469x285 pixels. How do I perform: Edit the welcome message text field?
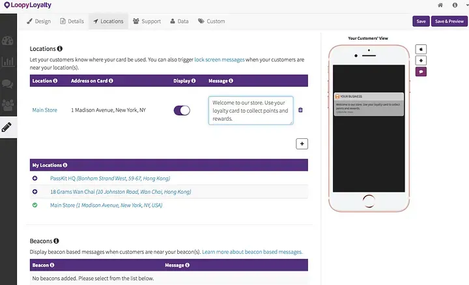click(x=251, y=110)
